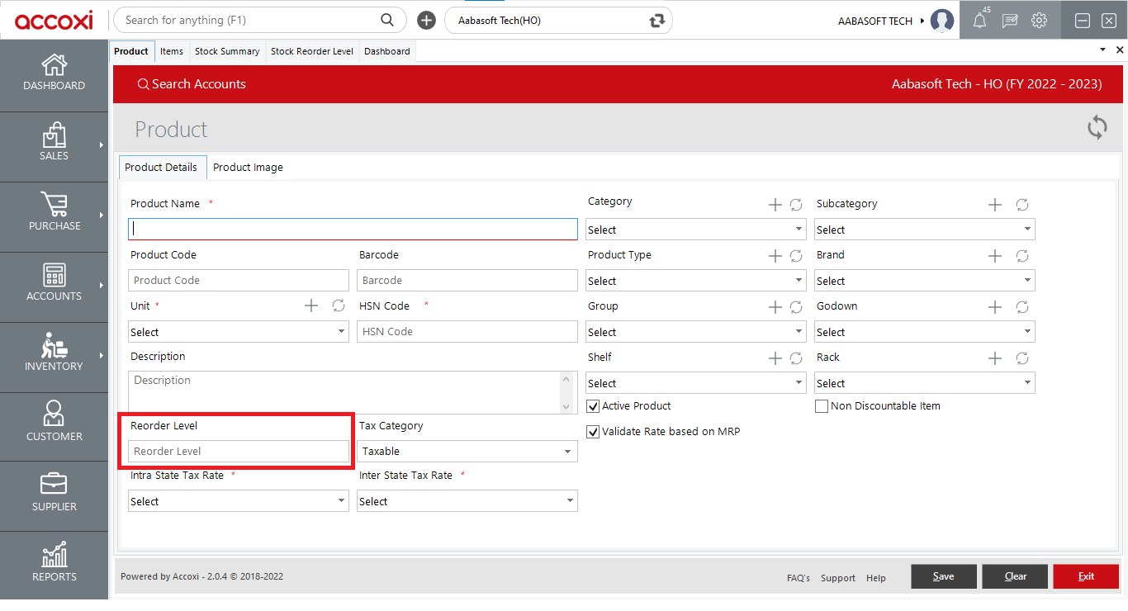Screen dimensions: 1128x611
Task: Add a new Shelf with plus icon
Action: (x=775, y=358)
